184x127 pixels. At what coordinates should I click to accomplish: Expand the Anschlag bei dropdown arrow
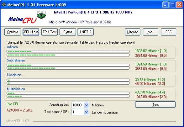(86, 105)
